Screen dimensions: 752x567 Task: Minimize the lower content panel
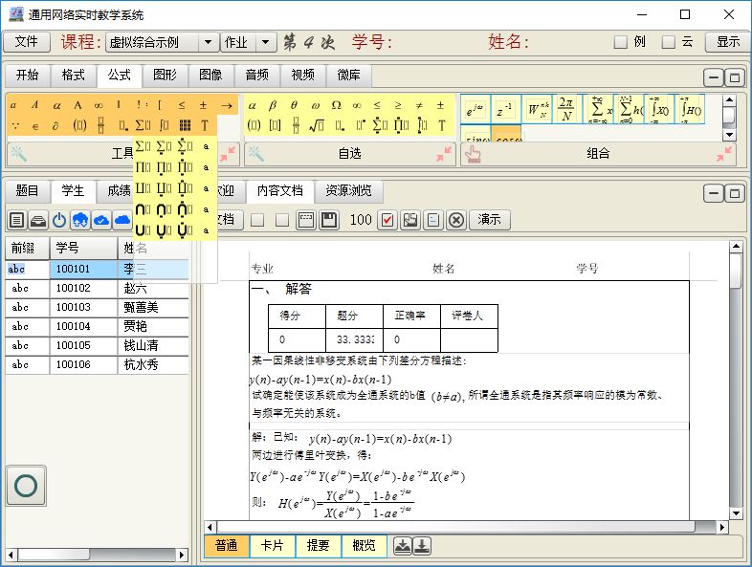coord(713,193)
